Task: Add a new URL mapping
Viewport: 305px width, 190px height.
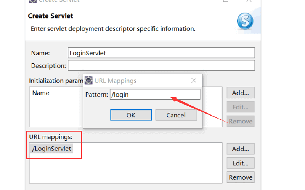Action: point(240,149)
